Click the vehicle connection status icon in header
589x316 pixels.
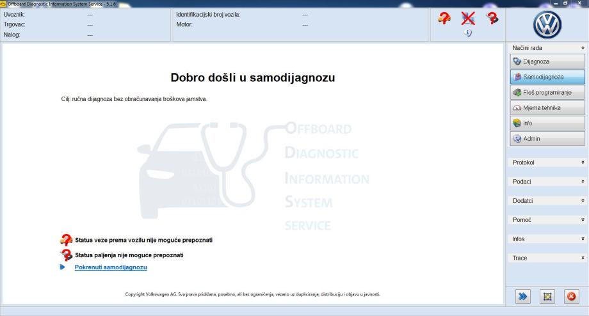pos(444,18)
